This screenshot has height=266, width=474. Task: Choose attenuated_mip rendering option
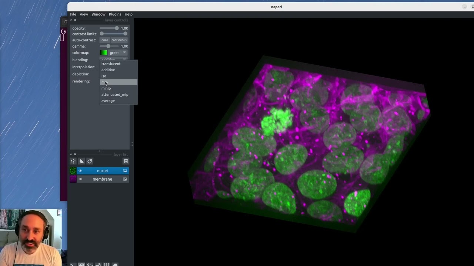click(x=118, y=95)
